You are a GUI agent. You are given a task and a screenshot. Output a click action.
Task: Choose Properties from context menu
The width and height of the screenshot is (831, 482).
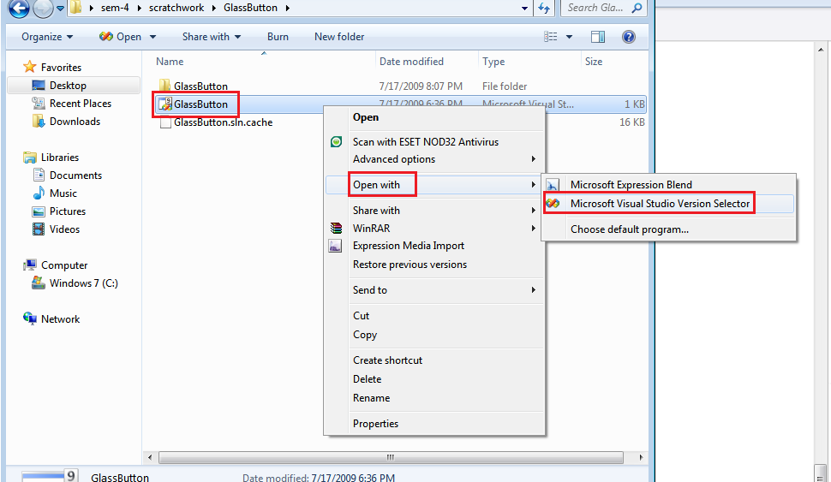(x=375, y=424)
